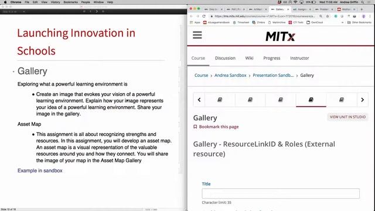
Task: Switch to the Course tab
Action: tap(198, 58)
